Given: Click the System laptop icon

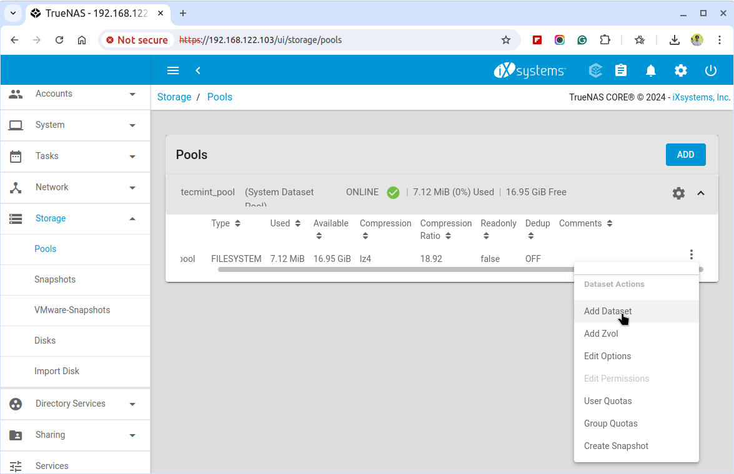Looking at the screenshot, I should click(x=16, y=125).
